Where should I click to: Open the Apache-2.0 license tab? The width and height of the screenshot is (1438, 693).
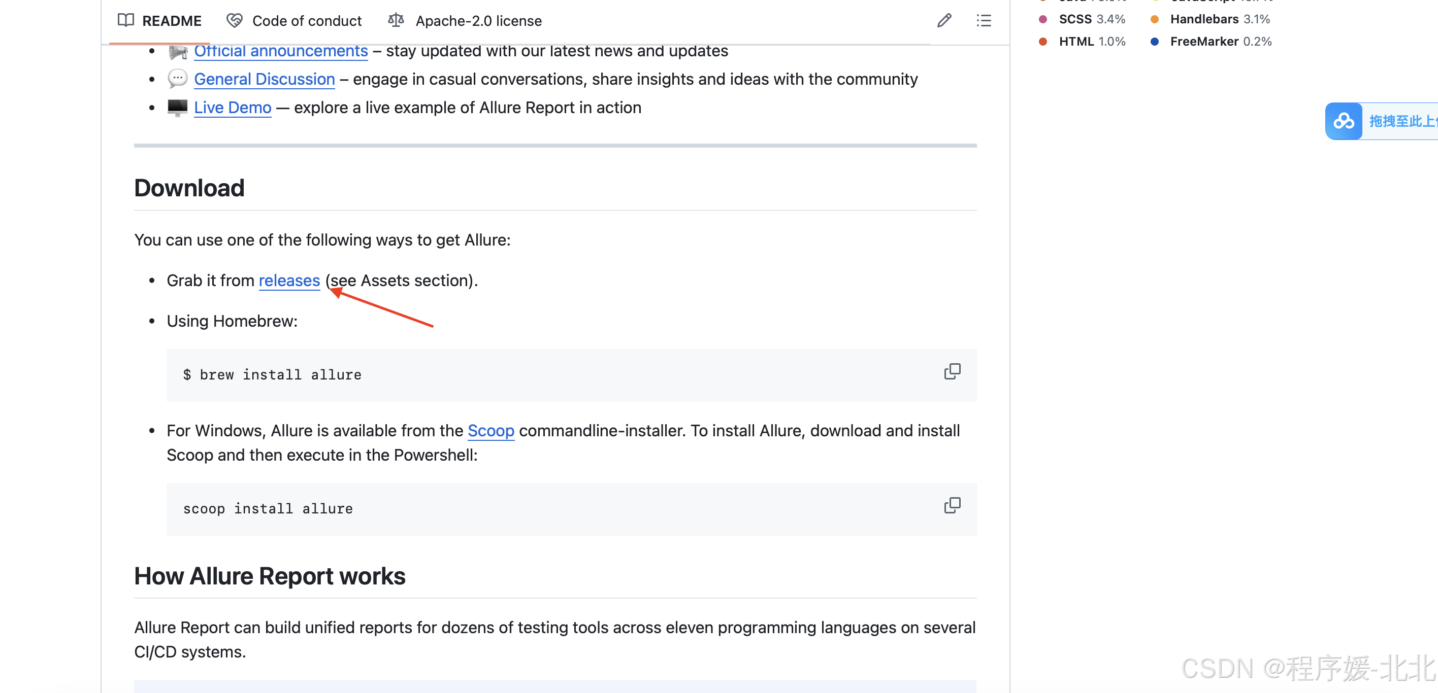(465, 21)
